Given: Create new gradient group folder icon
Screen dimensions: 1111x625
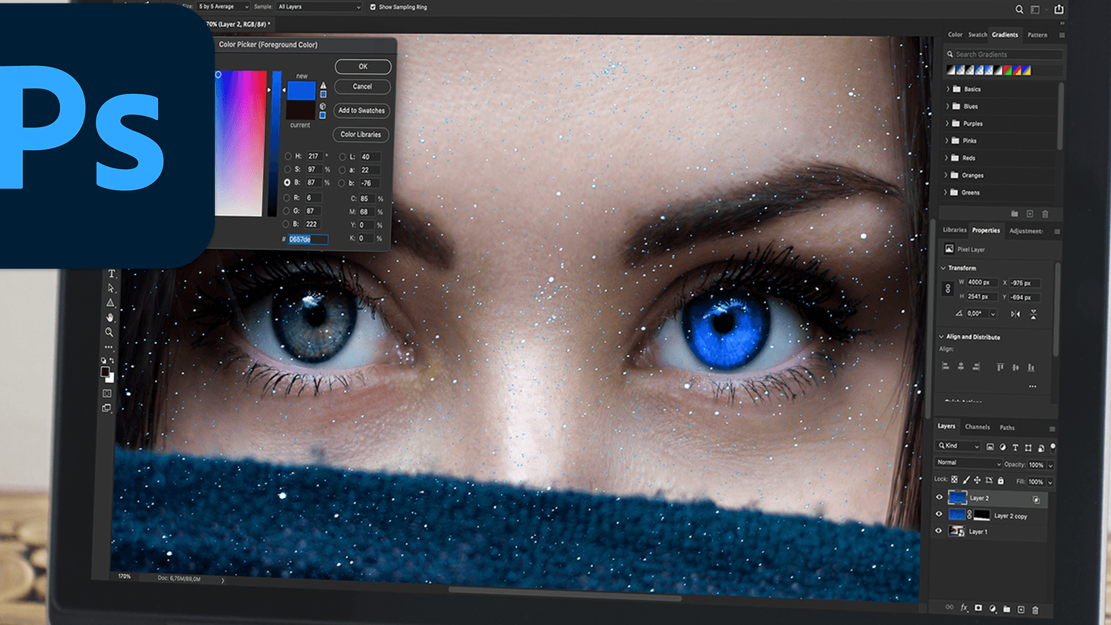Looking at the screenshot, I should pos(1015,214).
